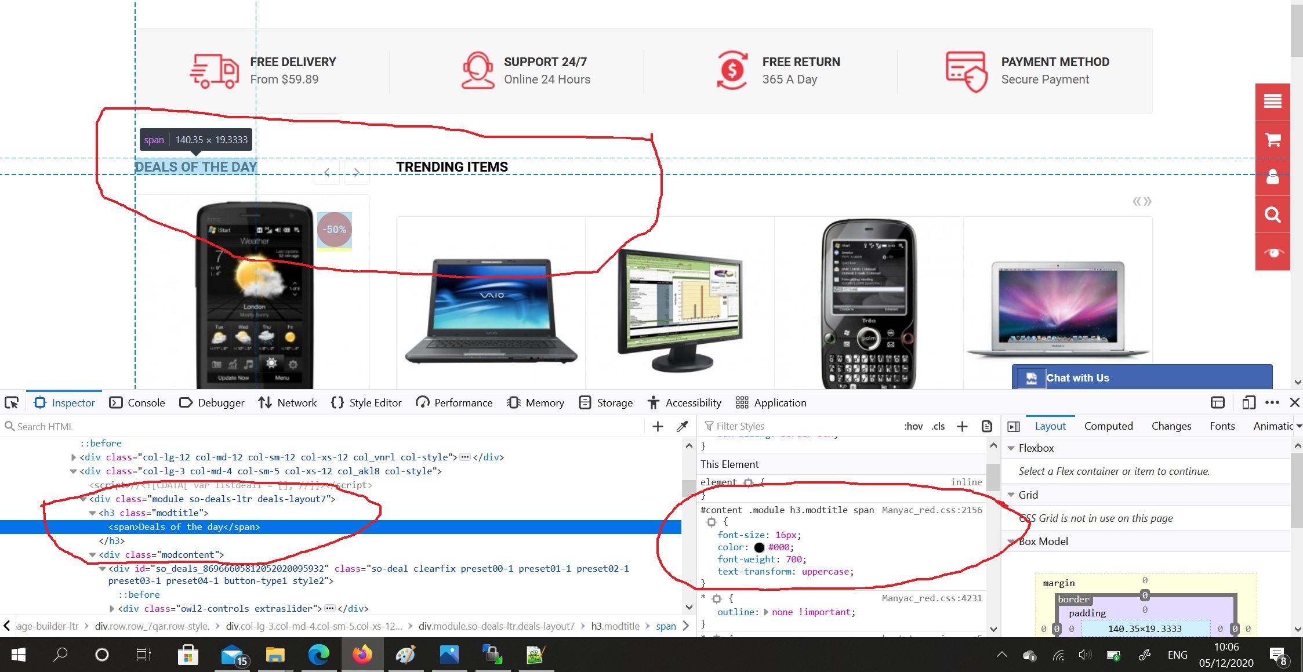The image size is (1303, 672).
Task: Switch to the Memory panel
Action: [x=535, y=402]
